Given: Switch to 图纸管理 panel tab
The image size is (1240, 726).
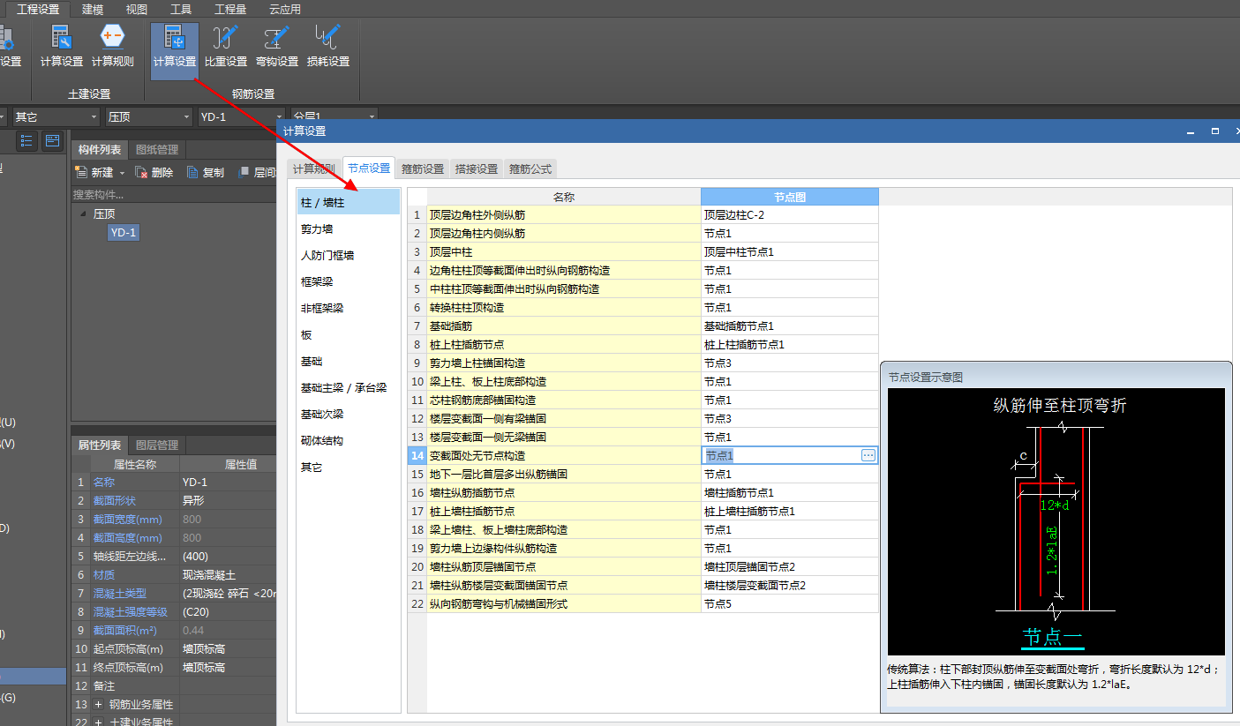Looking at the screenshot, I should click(157, 149).
